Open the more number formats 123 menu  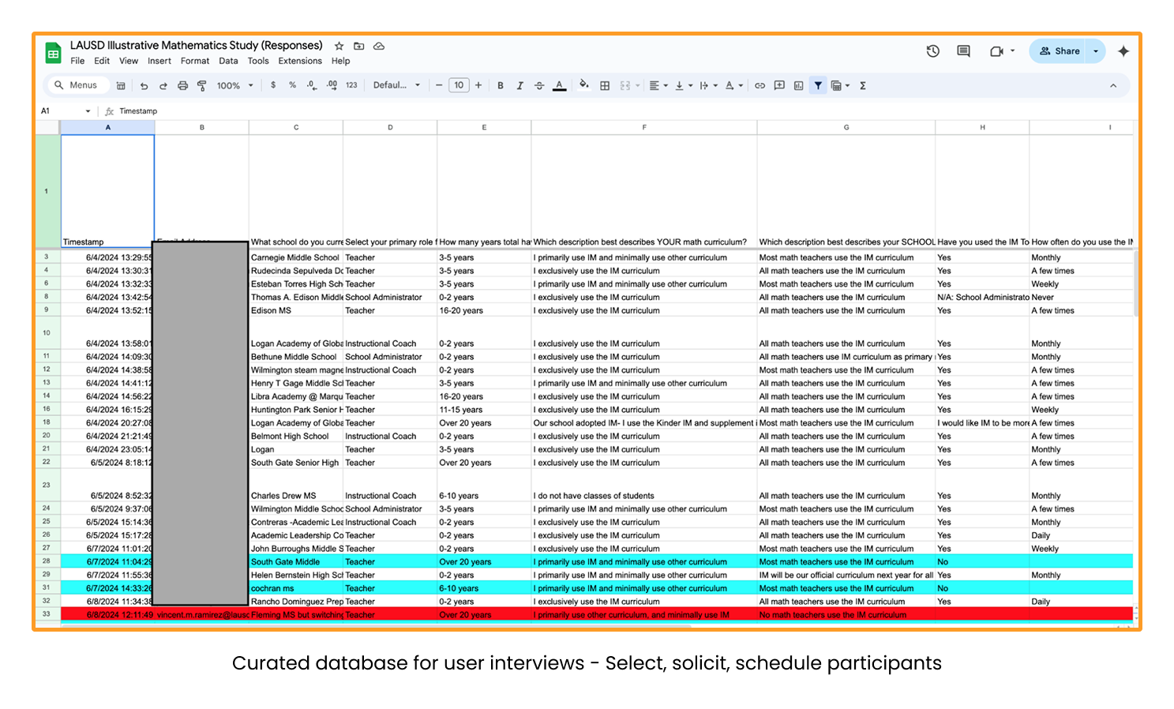click(x=351, y=85)
